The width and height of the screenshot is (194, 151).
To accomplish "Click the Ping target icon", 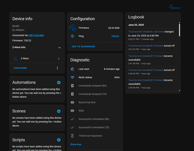I will point(73,36).
